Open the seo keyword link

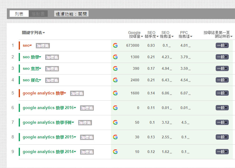point(27,46)
